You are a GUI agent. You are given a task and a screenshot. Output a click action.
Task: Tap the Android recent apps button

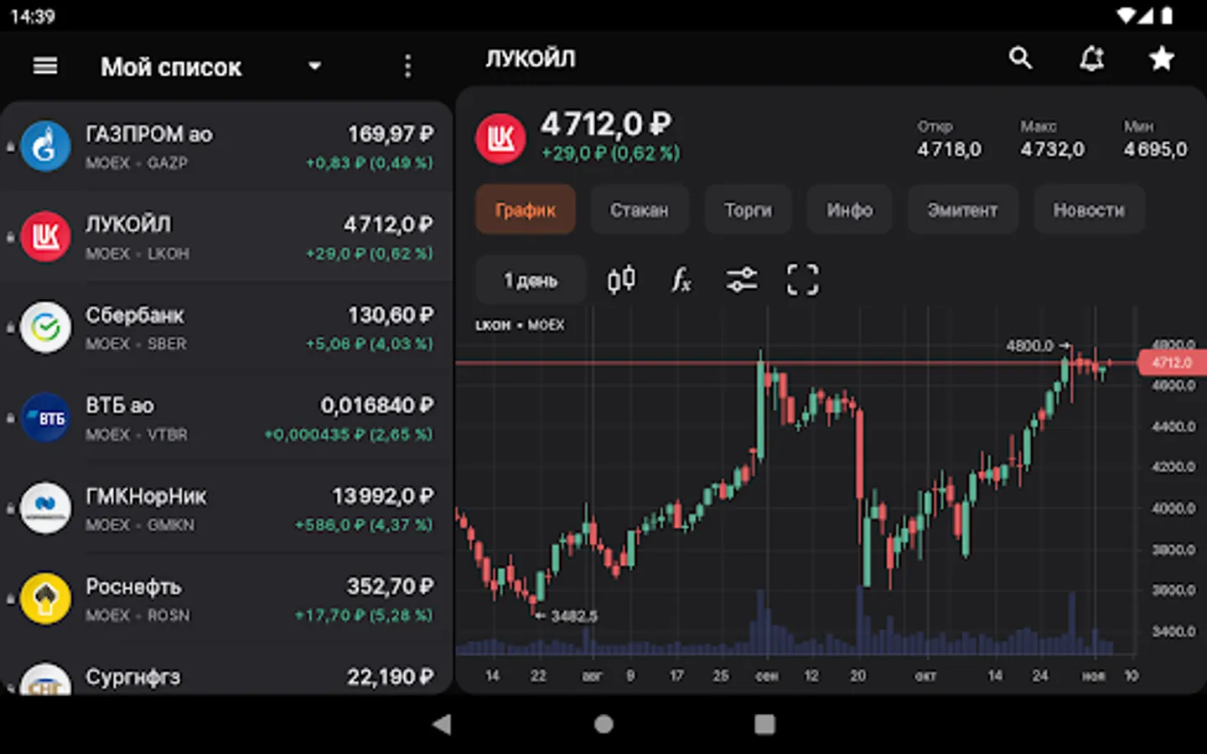click(x=764, y=724)
